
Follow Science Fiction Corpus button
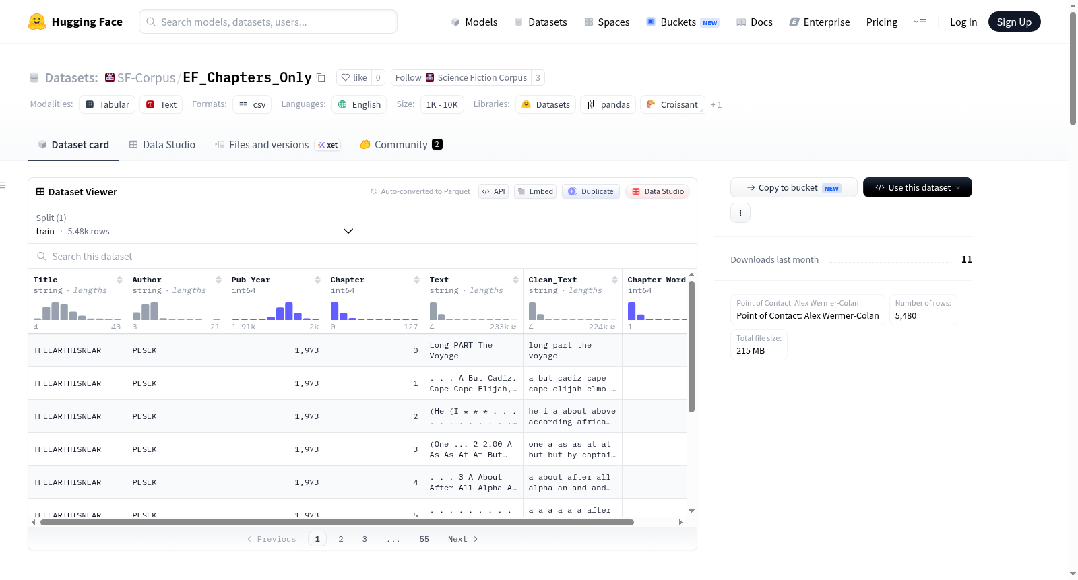point(461,77)
